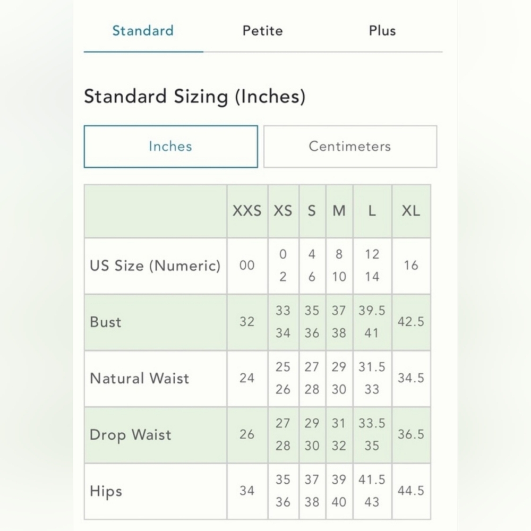
Task: Select the Plus sizing tab
Action: tap(382, 31)
